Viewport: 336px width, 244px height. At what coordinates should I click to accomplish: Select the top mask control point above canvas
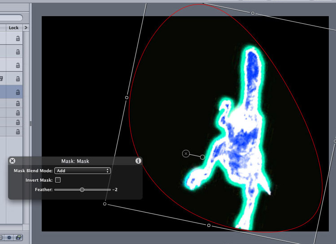pyautogui.click(x=253, y=13)
